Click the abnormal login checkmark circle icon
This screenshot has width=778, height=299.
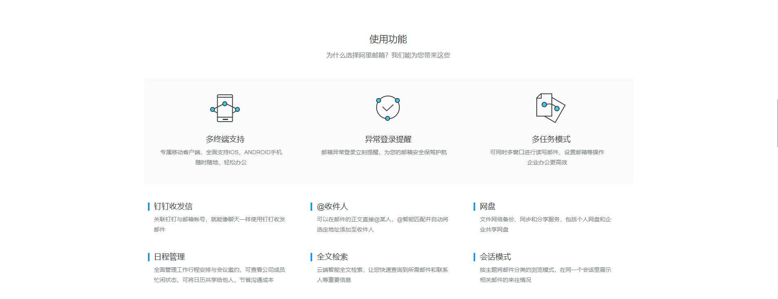click(388, 108)
